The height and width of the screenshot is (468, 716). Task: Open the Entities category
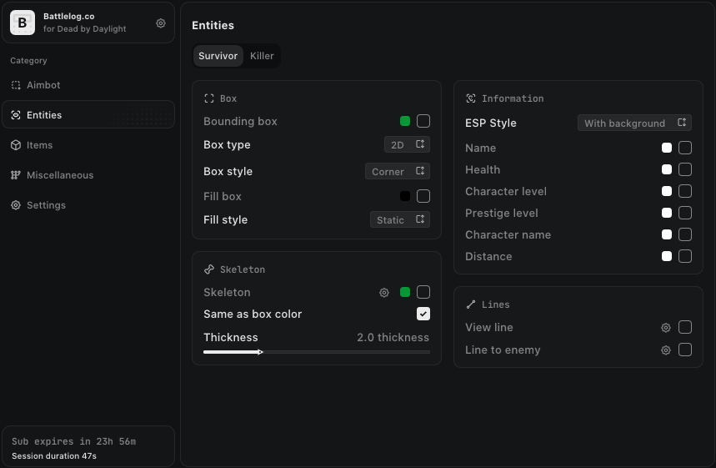pos(88,115)
